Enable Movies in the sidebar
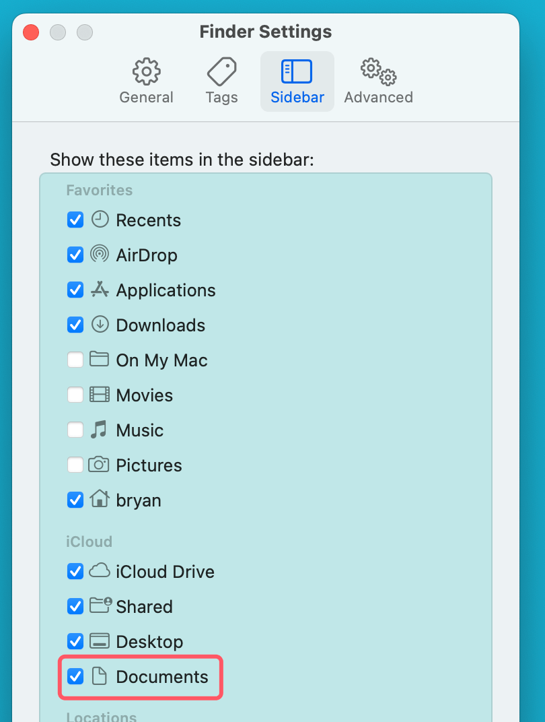The width and height of the screenshot is (545, 722). coord(75,395)
